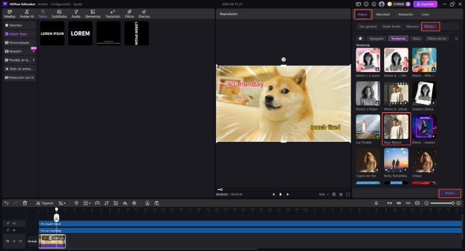Toggle visibility of the 'so monday' text track
Image resolution: width=465 pixels, height=251 pixels.
pyautogui.click(x=14, y=230)
